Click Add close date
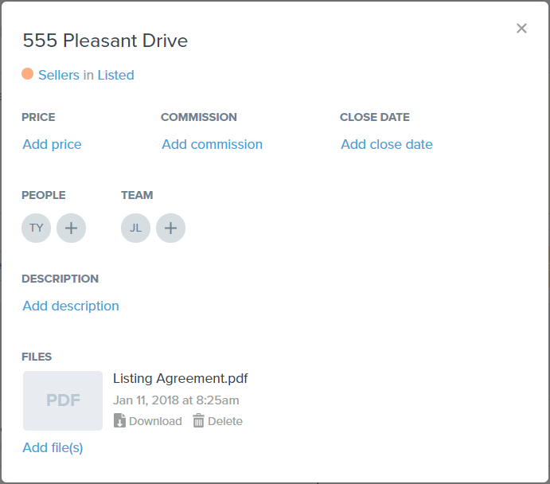The height and width of the screenshot is (484, 550). pos(387,144)
